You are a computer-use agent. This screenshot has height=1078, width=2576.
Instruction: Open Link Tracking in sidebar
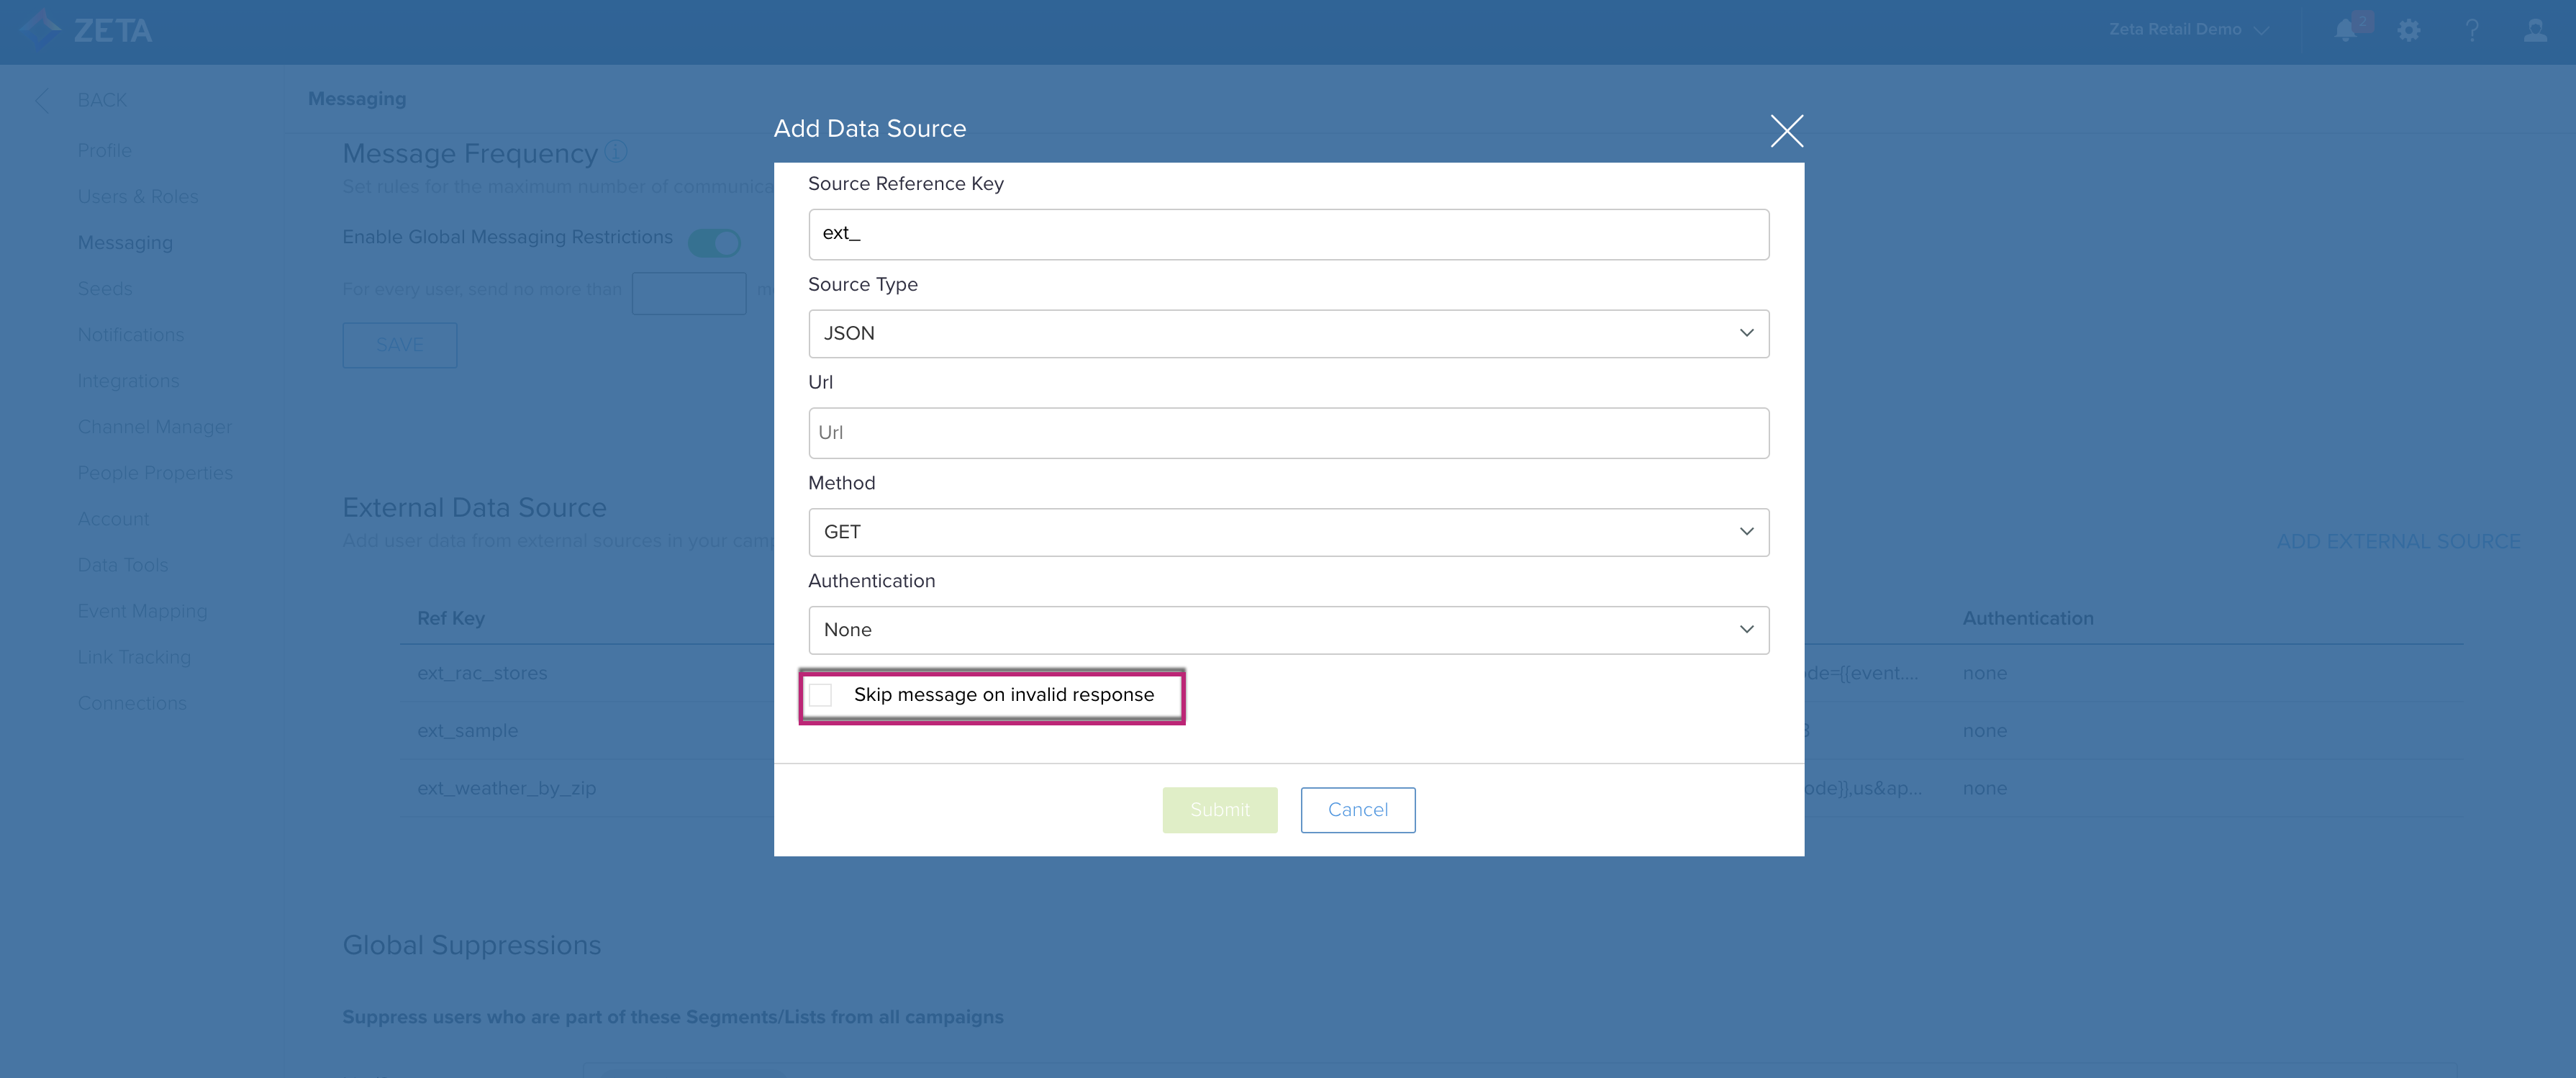click(134, 657)
